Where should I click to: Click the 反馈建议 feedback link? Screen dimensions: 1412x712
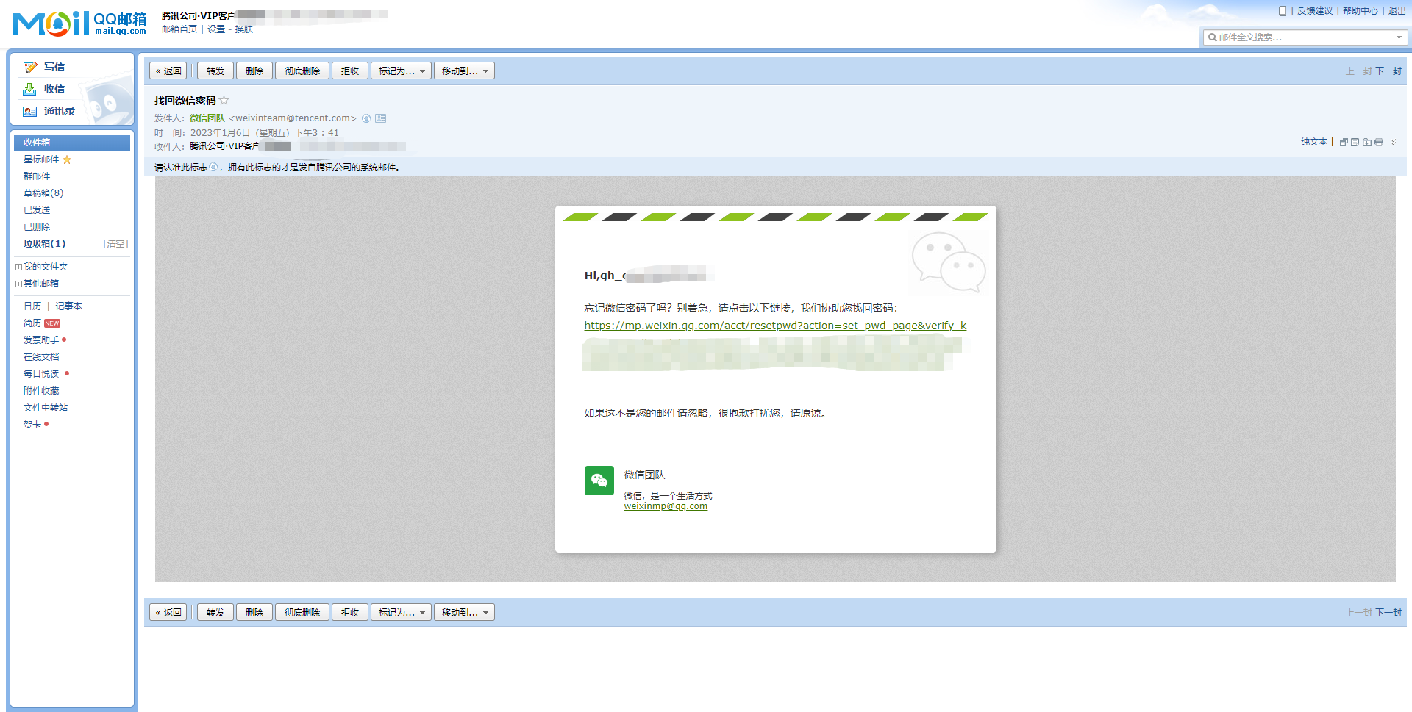coord(1315,11)
